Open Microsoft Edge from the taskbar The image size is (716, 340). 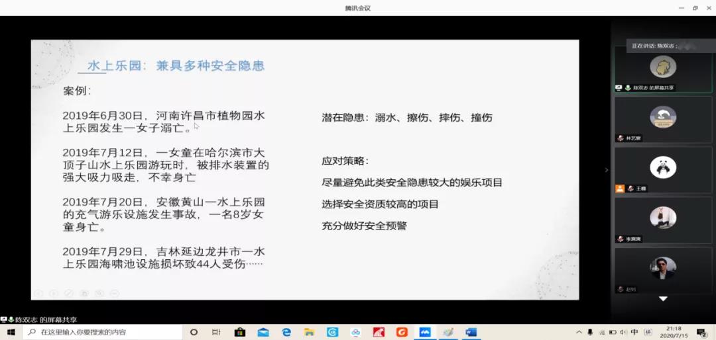(x=286, y=332)
